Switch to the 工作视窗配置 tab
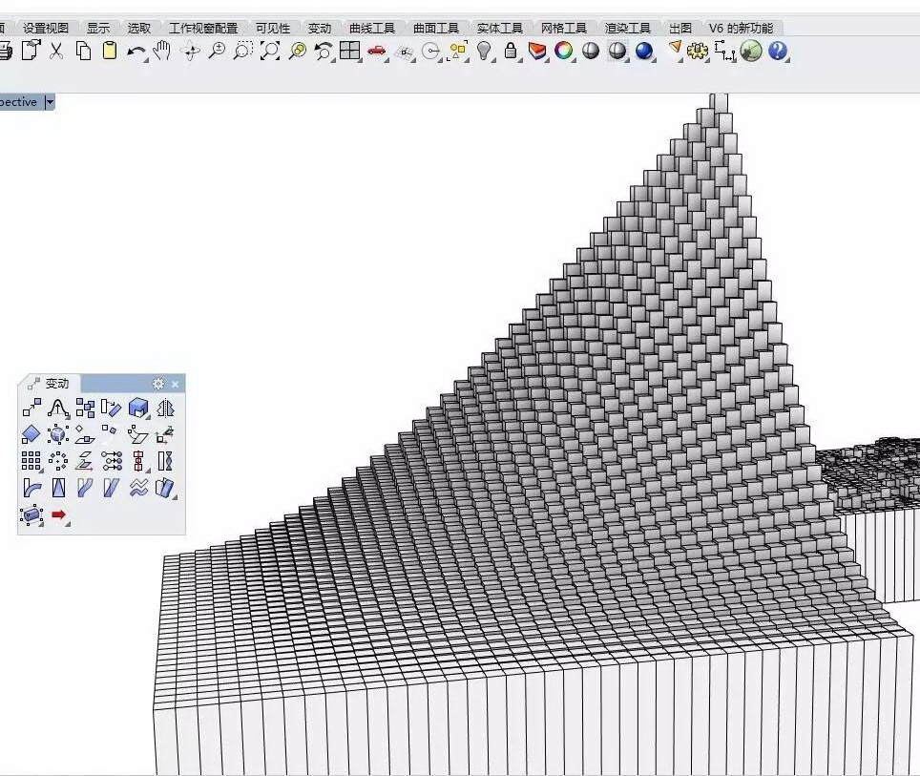Image resolution: width=920 pixels, height=776 pixels. (x=203, y=28)
